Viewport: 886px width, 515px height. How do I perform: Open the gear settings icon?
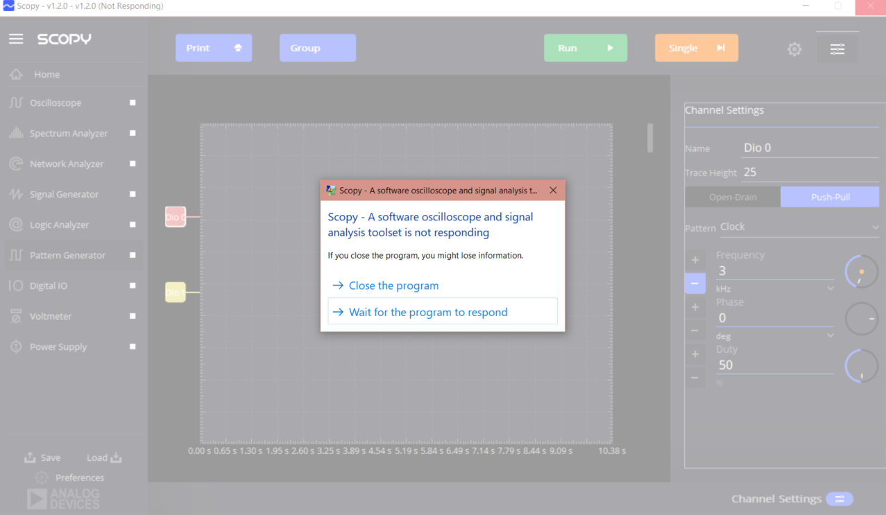(794, 49)
